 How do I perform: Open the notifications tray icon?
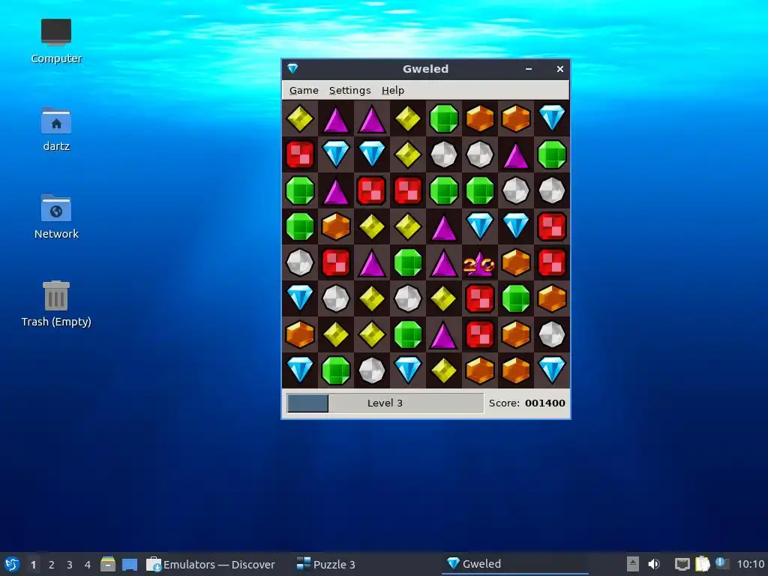point(721,563)
